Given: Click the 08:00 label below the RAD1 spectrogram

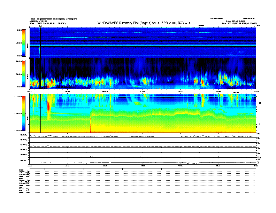Looking at the screenshot, I should pos(105,92).
